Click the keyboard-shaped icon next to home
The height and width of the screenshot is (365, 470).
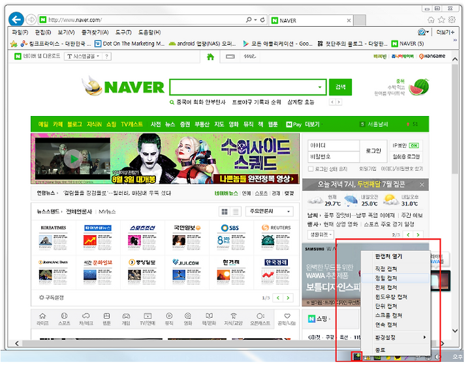pos(230,56)
